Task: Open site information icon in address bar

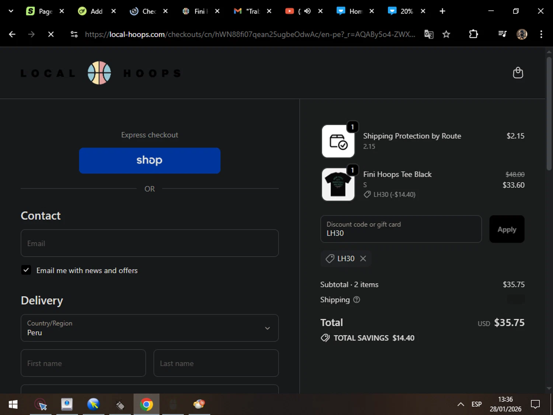Action: (x=74, y=34)
